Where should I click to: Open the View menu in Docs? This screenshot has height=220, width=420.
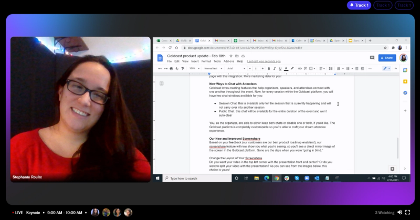[185, 61]
